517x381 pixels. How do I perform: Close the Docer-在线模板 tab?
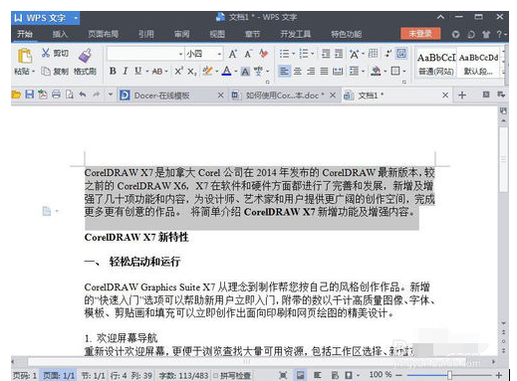[x=220, y=95]
